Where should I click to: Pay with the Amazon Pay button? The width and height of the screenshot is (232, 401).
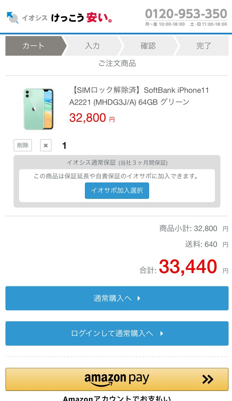pos(117,380)
